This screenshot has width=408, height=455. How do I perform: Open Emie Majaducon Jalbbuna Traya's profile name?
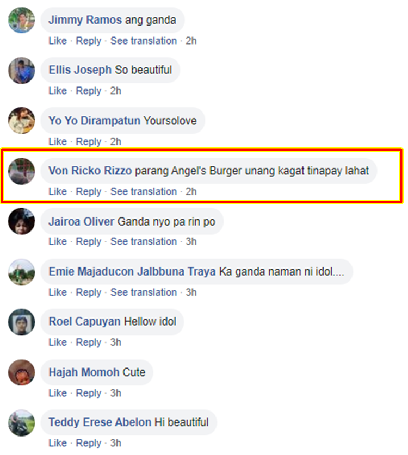click(x=132, y=272)
